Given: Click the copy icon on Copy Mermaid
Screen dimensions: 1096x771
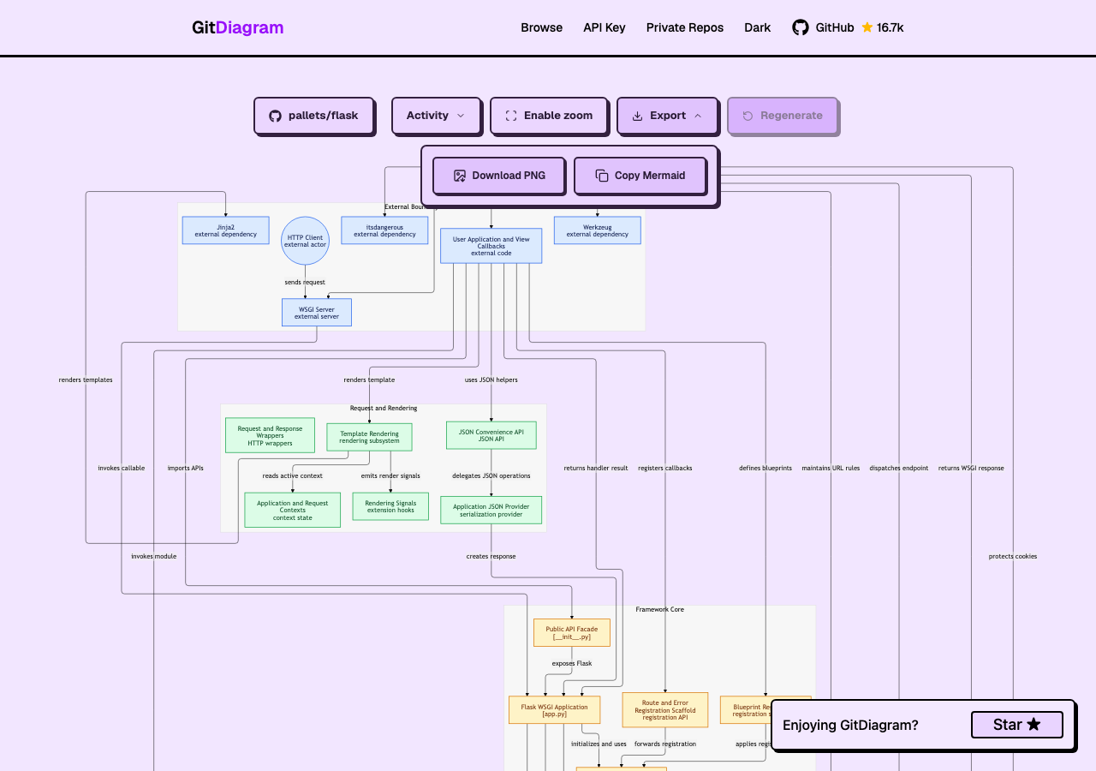Looking at the screenshot, I should (602, 176).
